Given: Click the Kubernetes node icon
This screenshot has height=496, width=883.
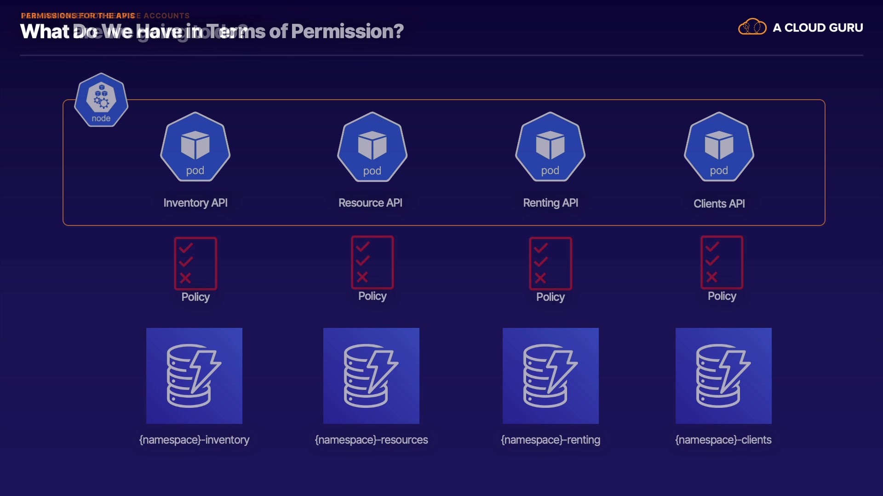Looking at the screenshot, I should click(x=101, y=100).
